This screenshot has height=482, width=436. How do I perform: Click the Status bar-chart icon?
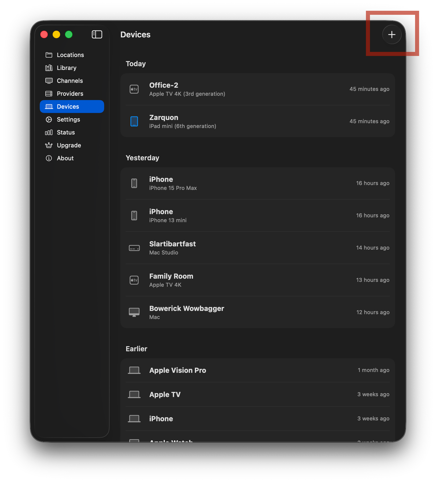pos(49,132)
